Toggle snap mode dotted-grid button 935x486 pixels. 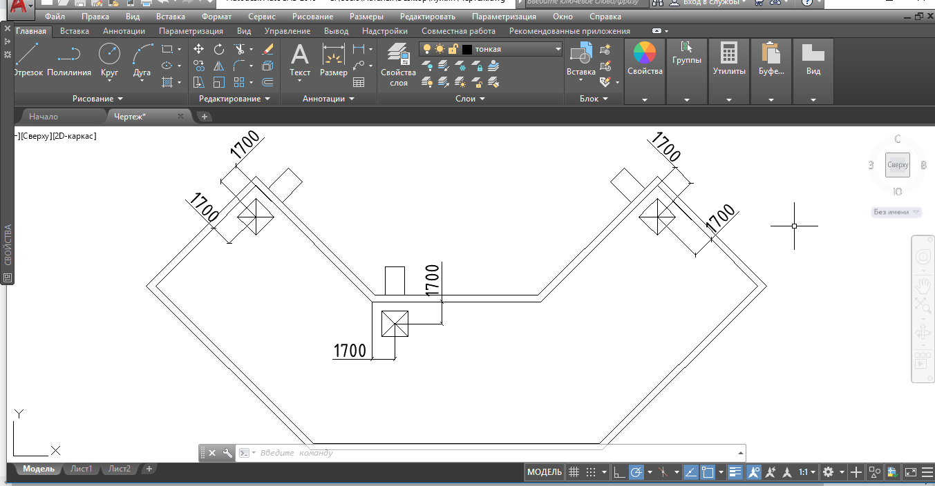point(591,472)
